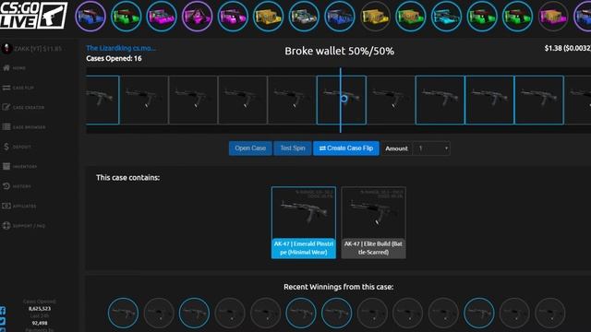Image resolution: width=591 pixels, height=332 pixels.
Task: Click the Create Case Flip button
Action: pyautogui.click(x=346, y=148)
